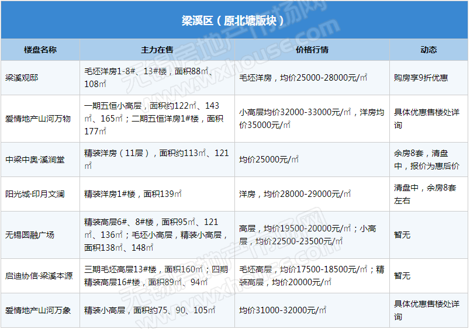Click the 启迪协信·梁溪本源 property name

(x=39, y=276)
